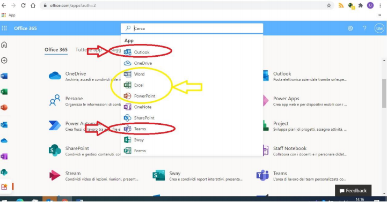The image size is (387, 202).
Task: Click the Cerca search input field
Action: pyautogui.click(x=192, y=28)
